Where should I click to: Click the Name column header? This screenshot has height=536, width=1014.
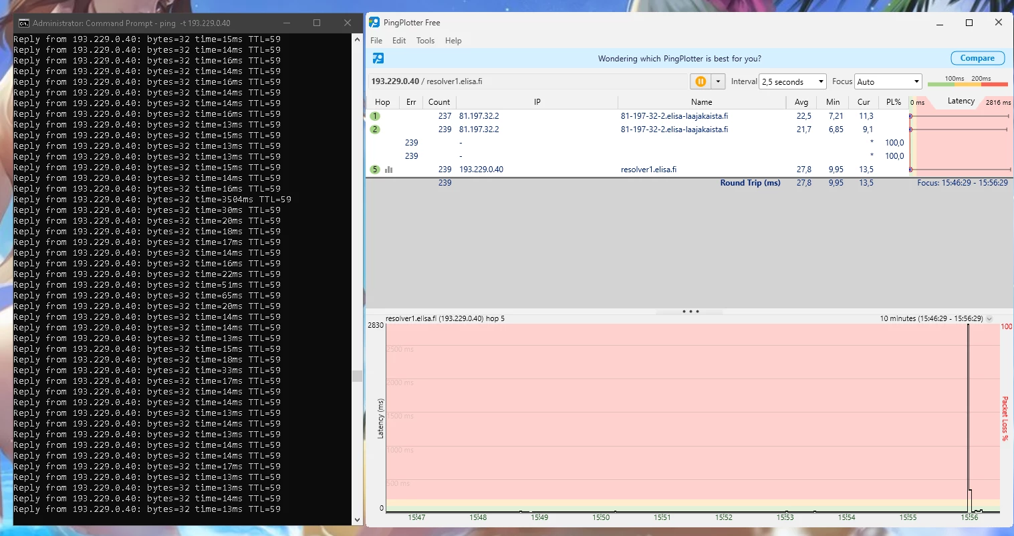(x=701, y=102)
